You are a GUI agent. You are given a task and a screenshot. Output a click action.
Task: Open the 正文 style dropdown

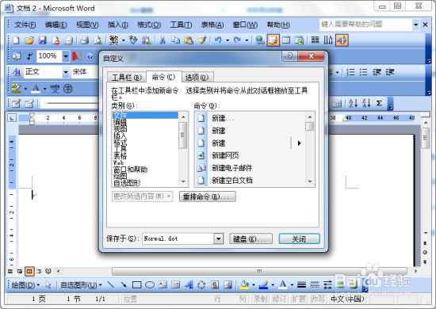66,72
